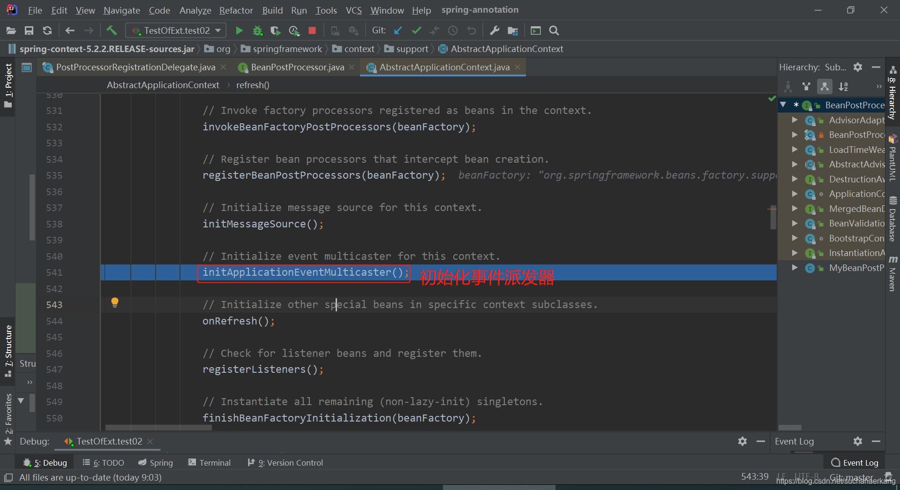
Task: Hide the Hierarchy panel with minus icon
Action: (x=876, y=67)
